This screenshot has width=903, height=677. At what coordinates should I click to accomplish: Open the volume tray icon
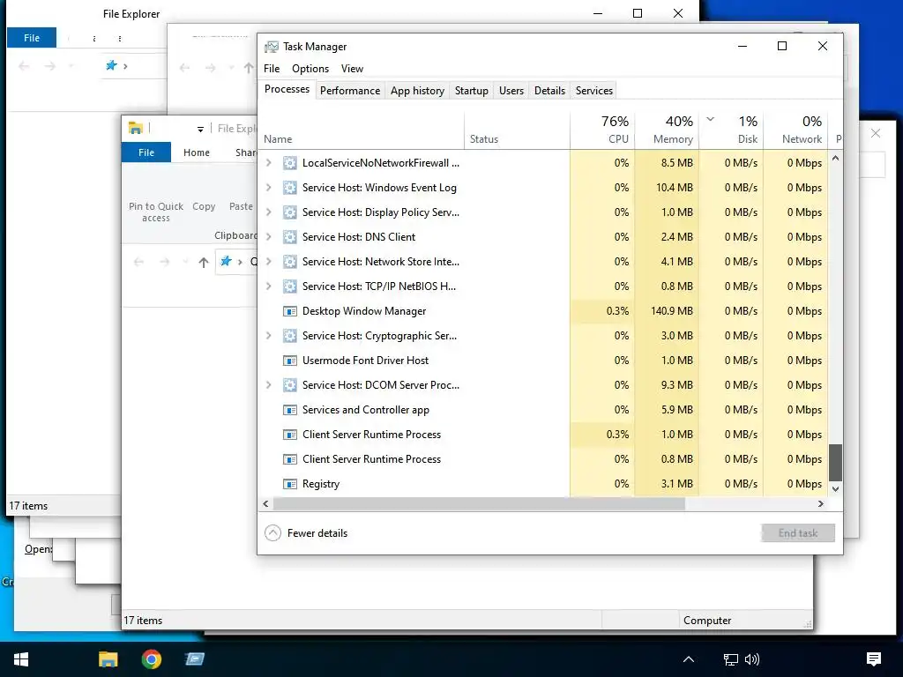tap(751, 659)
